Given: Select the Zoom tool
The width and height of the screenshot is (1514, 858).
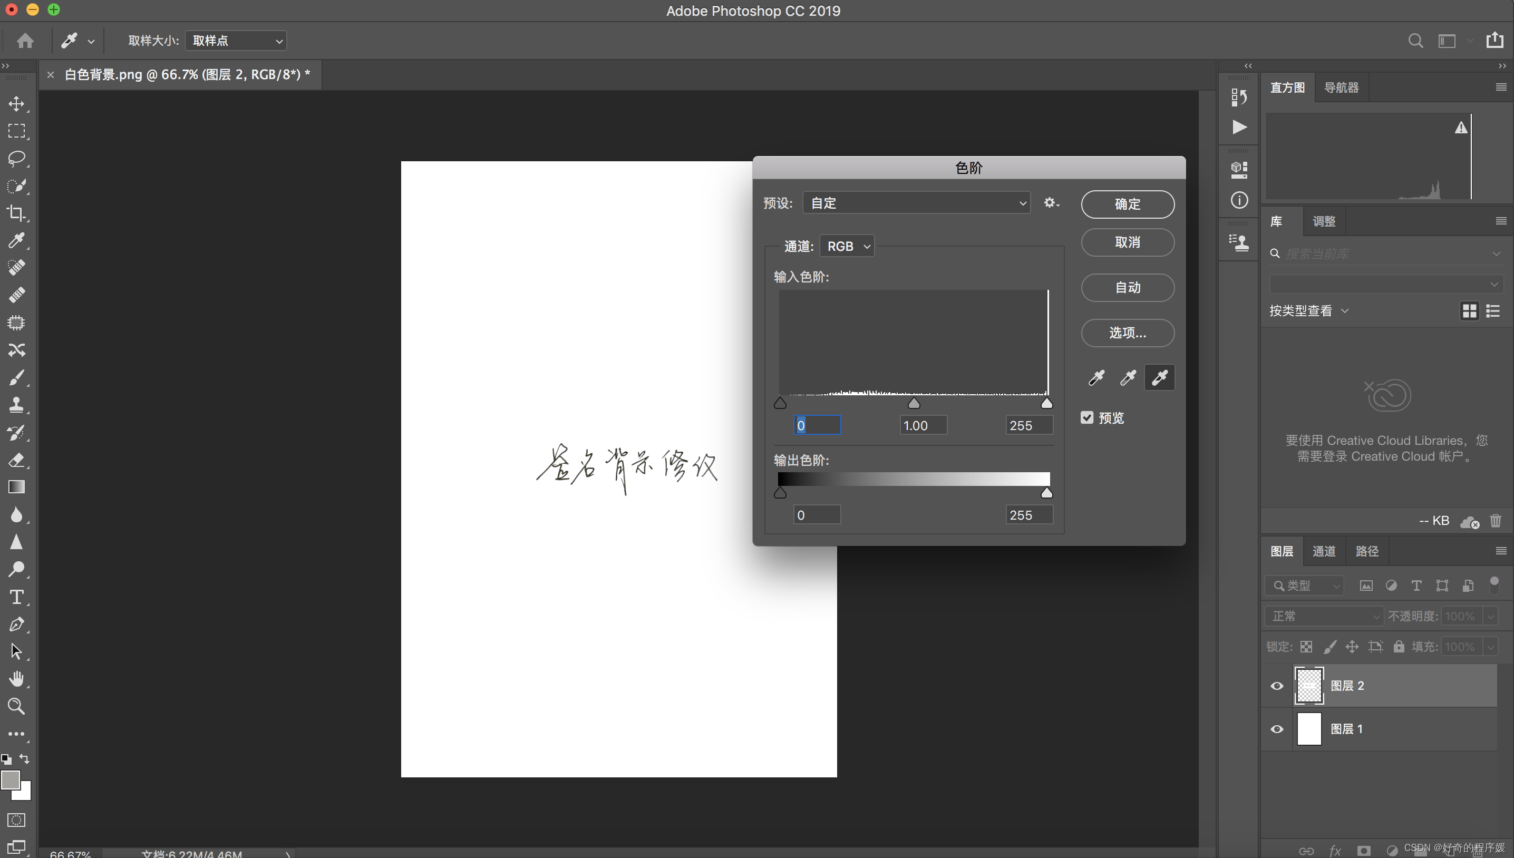Looking at the screenshot, I should click(16, 706).
